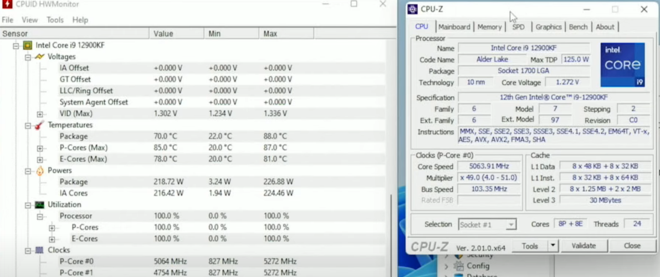Click the Sensor column header
This screenshot has width=660, height=277.
(74, 34)
